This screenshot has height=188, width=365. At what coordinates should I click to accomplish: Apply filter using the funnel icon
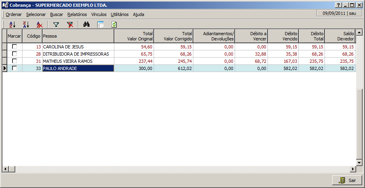[x=56, y=25]
